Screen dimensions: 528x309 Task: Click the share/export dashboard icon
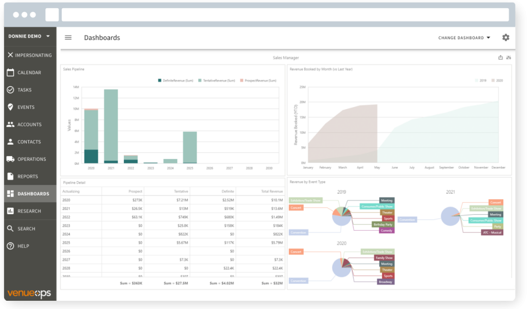click(500, 58)
